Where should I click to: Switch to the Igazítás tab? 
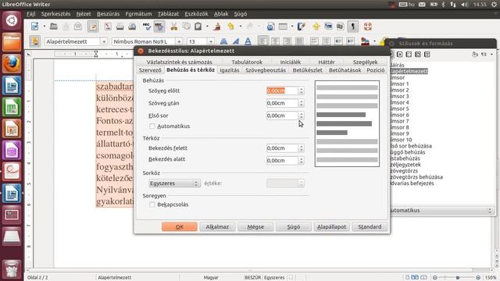pyautogui.click(x=229, y=70)
